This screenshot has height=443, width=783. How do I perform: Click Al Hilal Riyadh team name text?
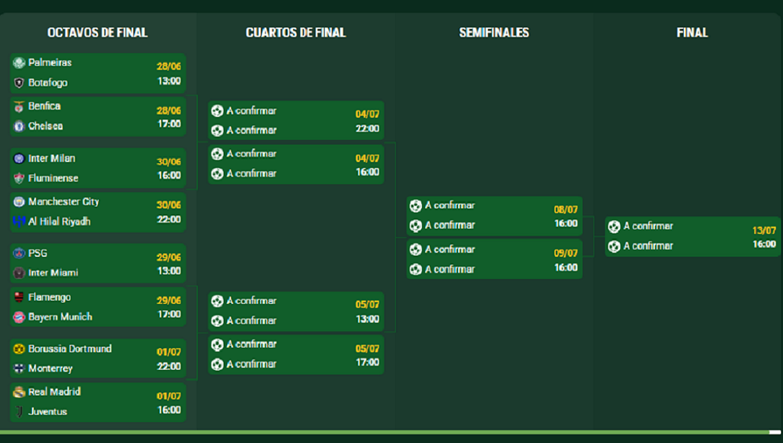pos(59,222)
